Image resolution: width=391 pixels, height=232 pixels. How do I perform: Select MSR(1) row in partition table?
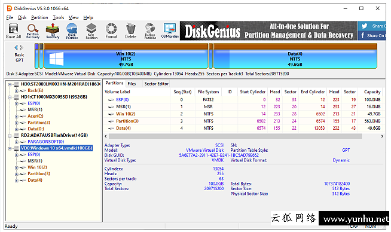coord(243,107)
